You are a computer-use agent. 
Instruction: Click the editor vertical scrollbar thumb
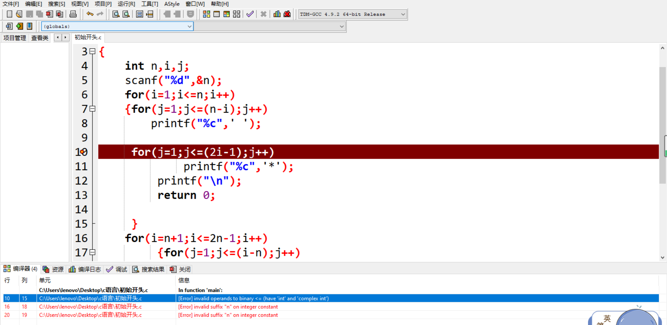(x=662, y=125)
